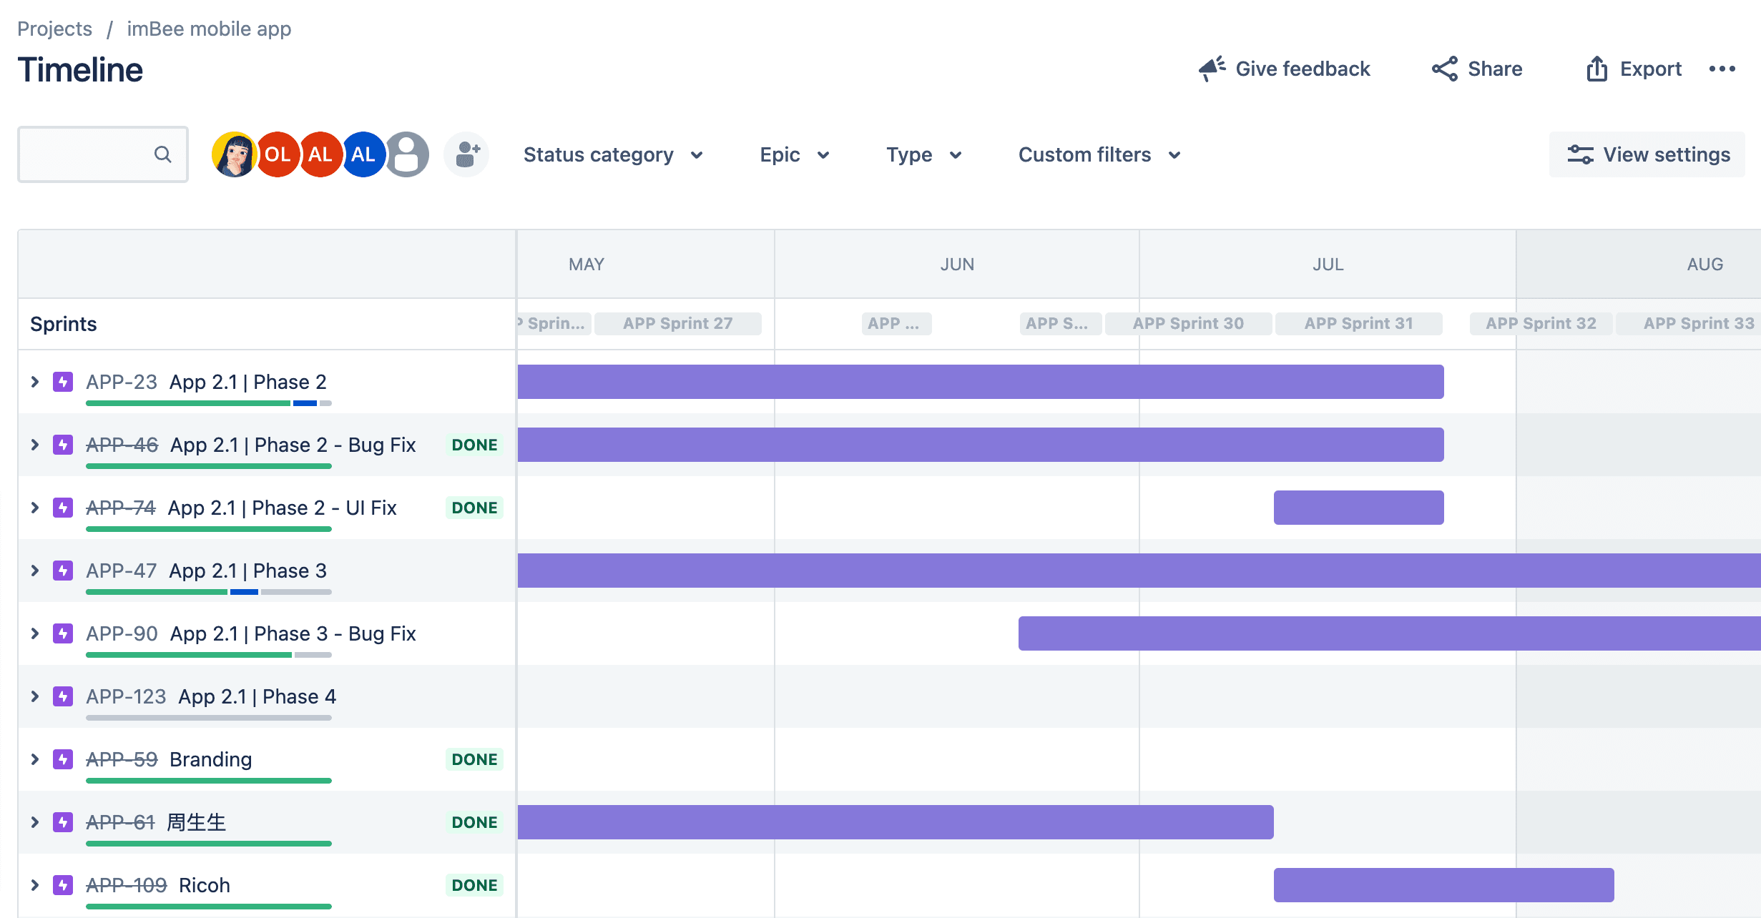The image size is (1761, 918).
Task: Click the add people icon
Action: pos(466,154)
